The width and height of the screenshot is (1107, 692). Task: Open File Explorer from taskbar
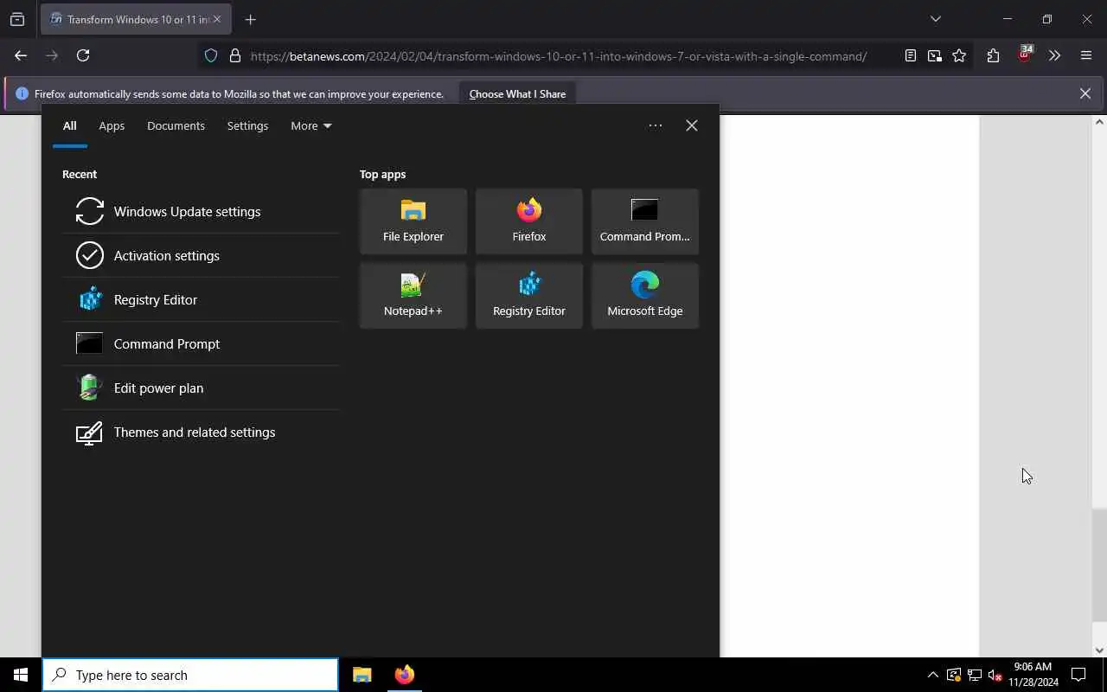pyautogui.click(x=362, y=675)
